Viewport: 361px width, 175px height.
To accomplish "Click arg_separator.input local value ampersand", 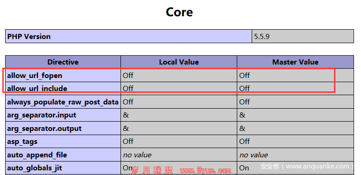I will pyautogui.click(x=126, y=115).
